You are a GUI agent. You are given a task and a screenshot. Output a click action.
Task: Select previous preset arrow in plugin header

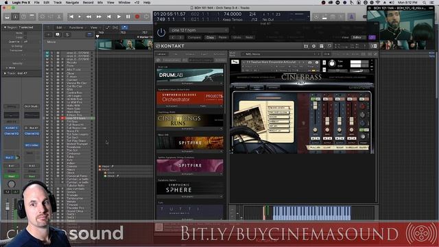tap(173, 37)
